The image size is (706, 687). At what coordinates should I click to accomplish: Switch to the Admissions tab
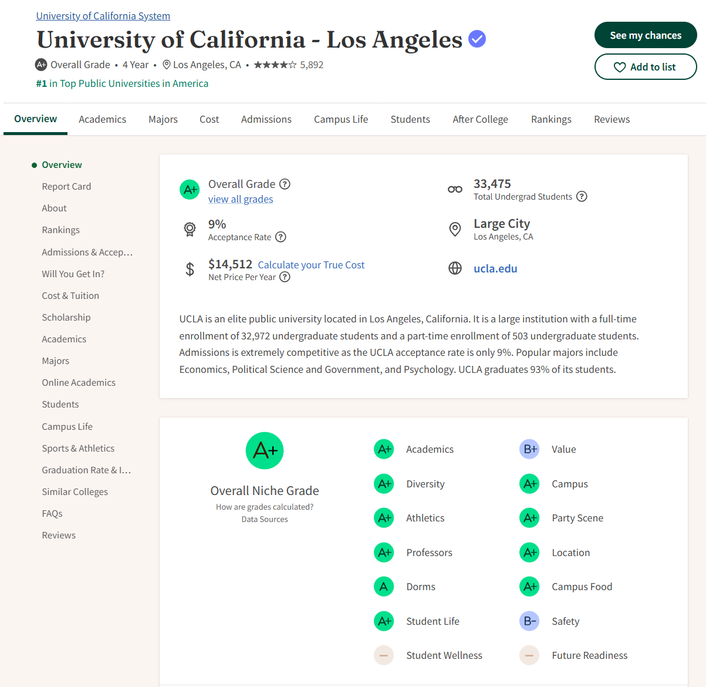pyautogui.click(x=266, y=119)
